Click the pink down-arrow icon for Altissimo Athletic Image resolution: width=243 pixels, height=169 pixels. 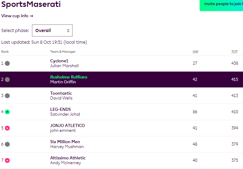(x=7, y=160)
